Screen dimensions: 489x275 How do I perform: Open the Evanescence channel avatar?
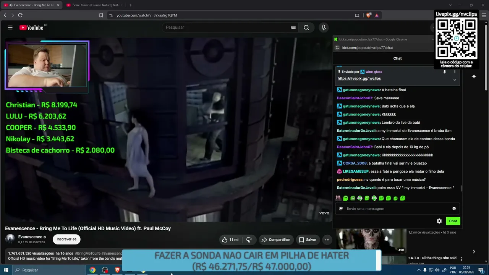click(10, 239)
